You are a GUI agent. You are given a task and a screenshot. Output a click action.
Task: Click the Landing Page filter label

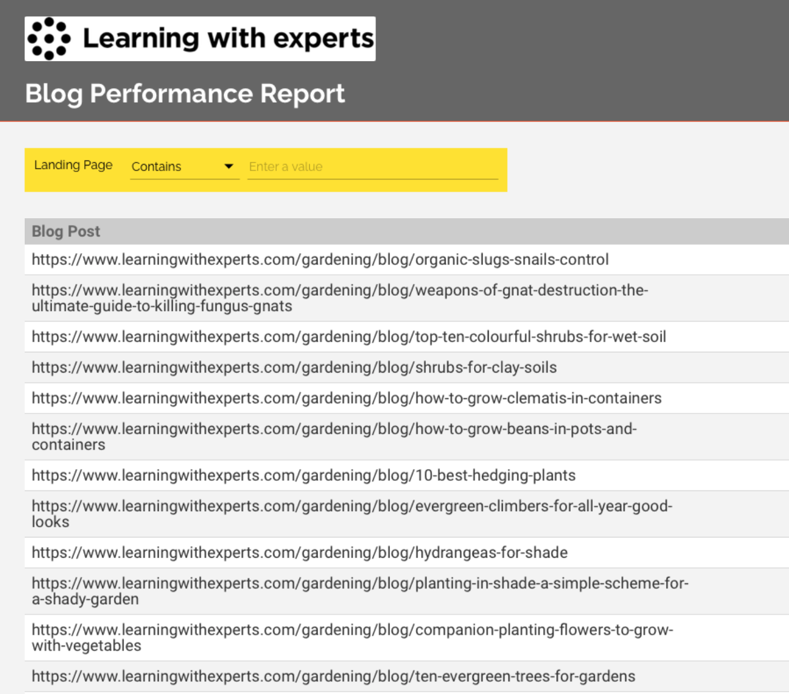[x=73, y=165]
